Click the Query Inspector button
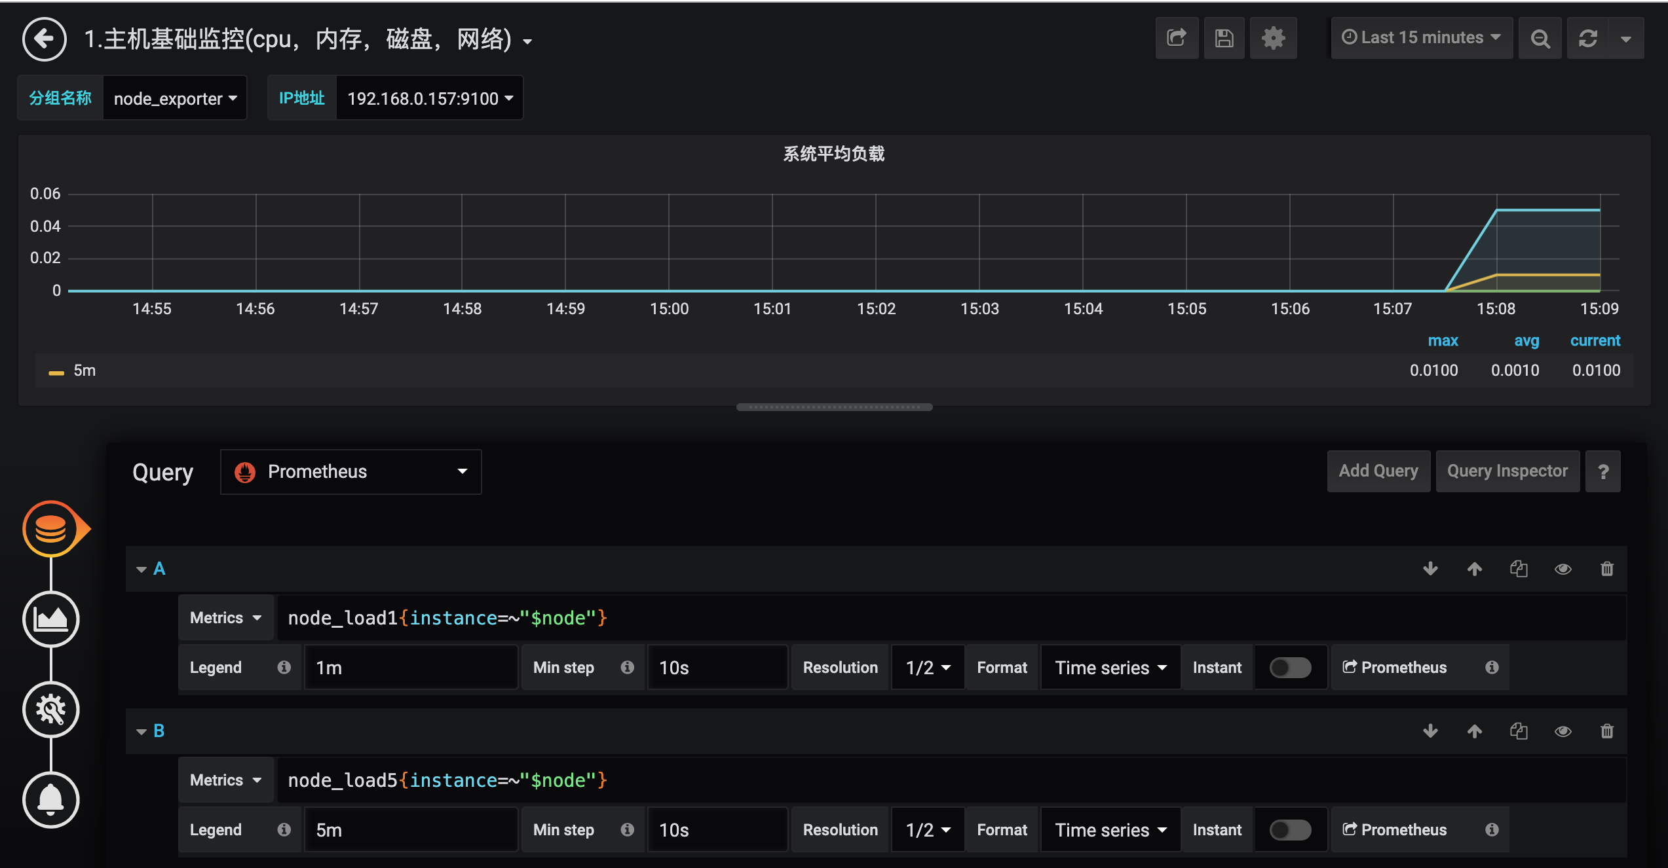This screenshot has height=868, width=1668. pyautogui.click(x=1507, y=471)
